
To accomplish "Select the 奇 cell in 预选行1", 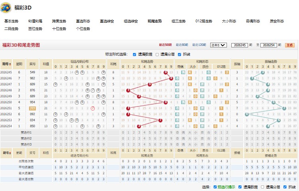I will click(x=177, y=132).
